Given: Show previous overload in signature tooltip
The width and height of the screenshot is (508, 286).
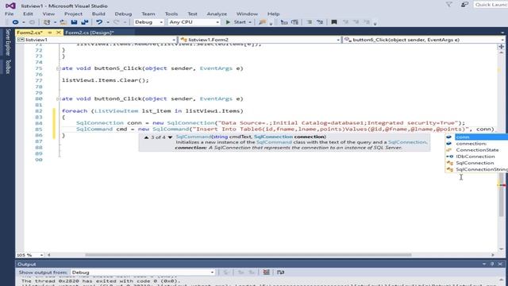Looking at the screenshot, I should click(146, 137).
